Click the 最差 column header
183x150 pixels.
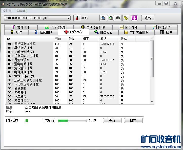coord(74,39)
